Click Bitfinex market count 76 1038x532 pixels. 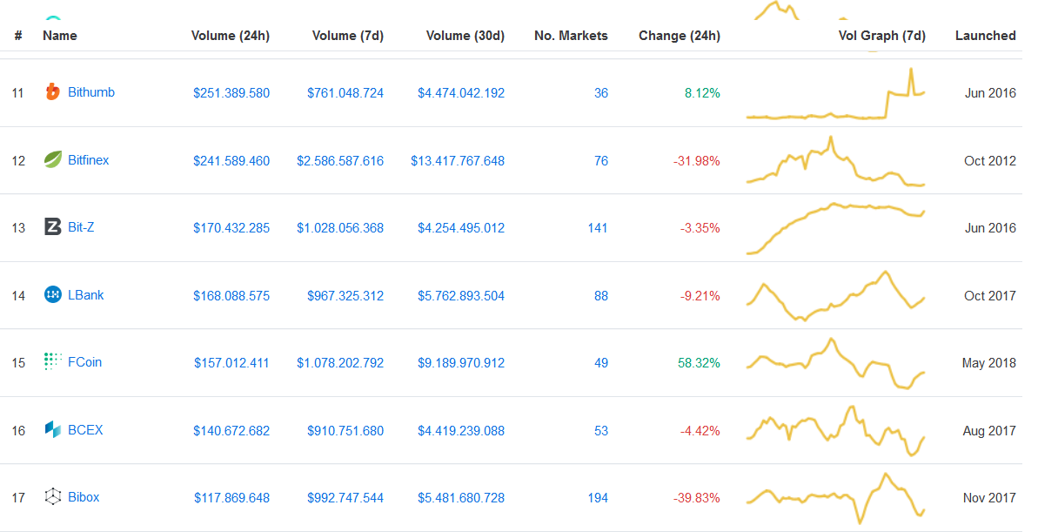601,161
